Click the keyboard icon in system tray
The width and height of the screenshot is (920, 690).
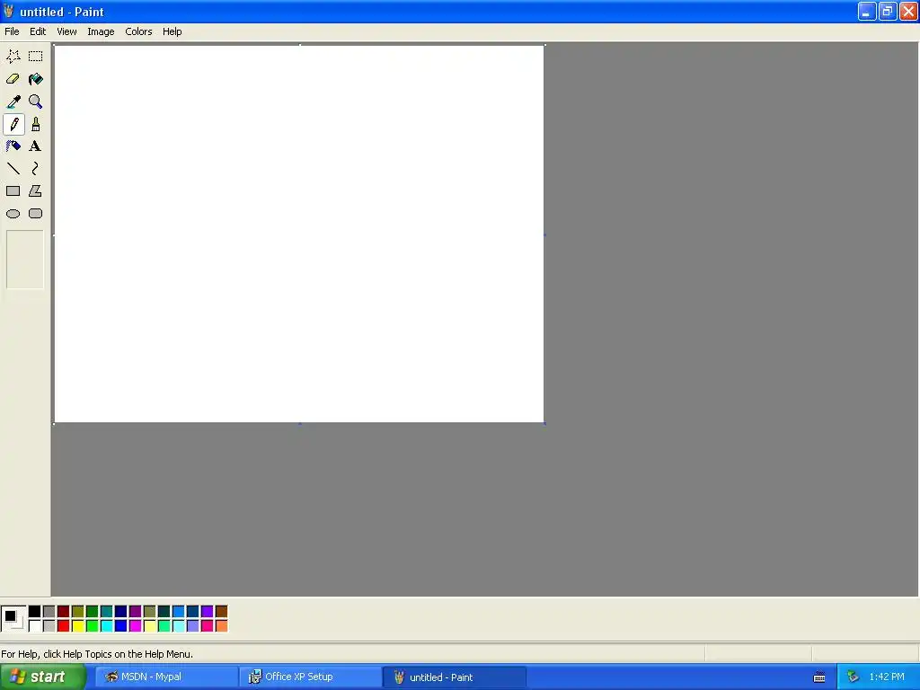pyautogui.click(x=819, y=677)
